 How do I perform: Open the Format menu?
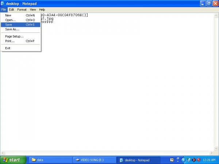pyautogui.click(x=22, y=9)
